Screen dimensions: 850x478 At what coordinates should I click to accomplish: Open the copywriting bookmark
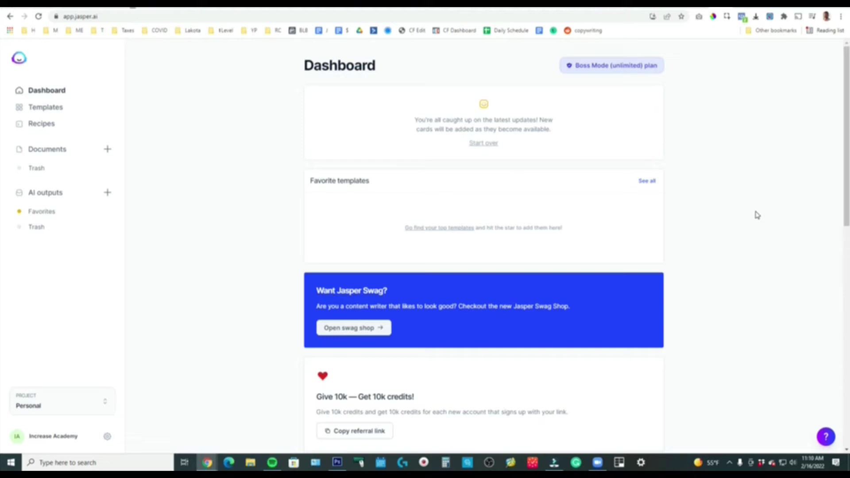(x=583, y=31)
